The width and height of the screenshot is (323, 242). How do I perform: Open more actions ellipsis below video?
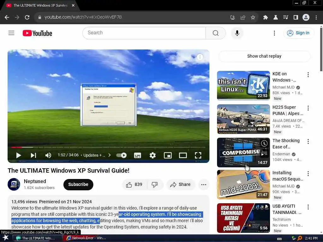point(204,184)
